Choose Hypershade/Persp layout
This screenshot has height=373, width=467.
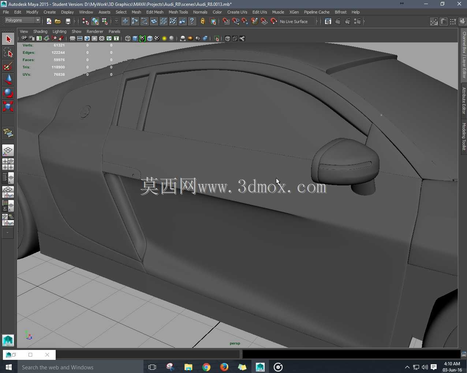(x=8, y=206)
